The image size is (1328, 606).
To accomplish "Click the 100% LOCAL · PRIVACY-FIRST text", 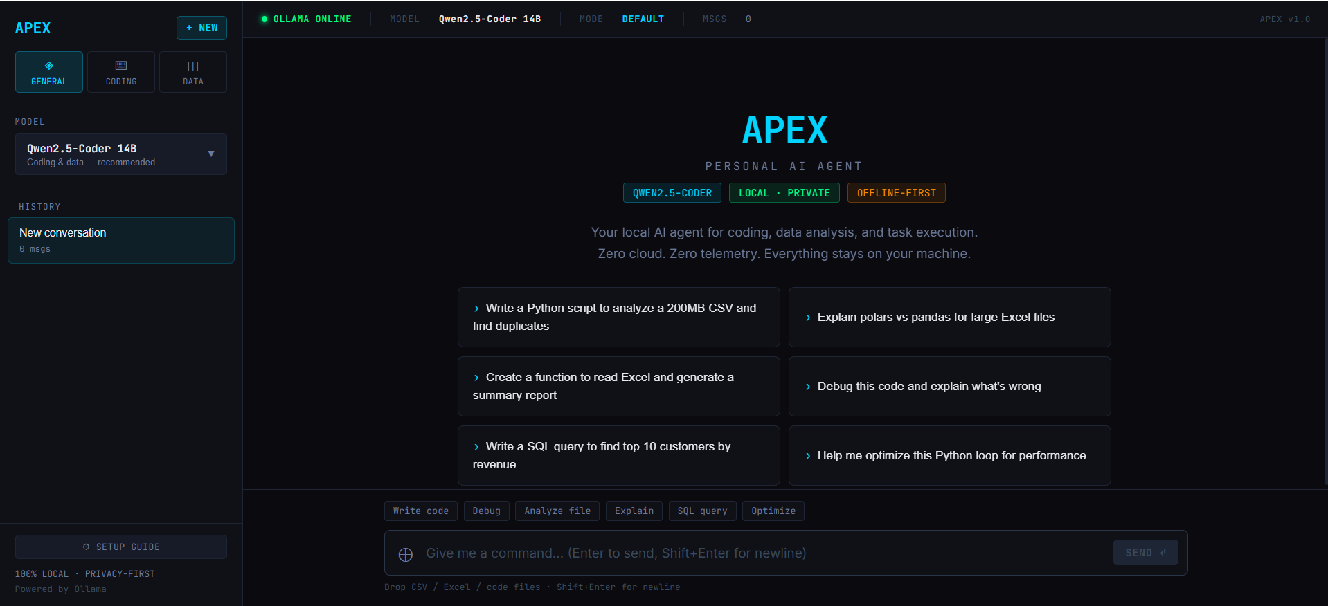I will [85, 573].
